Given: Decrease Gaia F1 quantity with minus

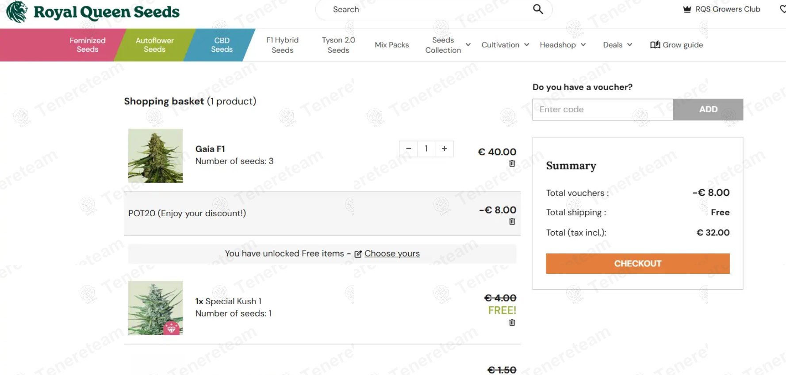Looking at the screenshot, I should click(408, 149).
